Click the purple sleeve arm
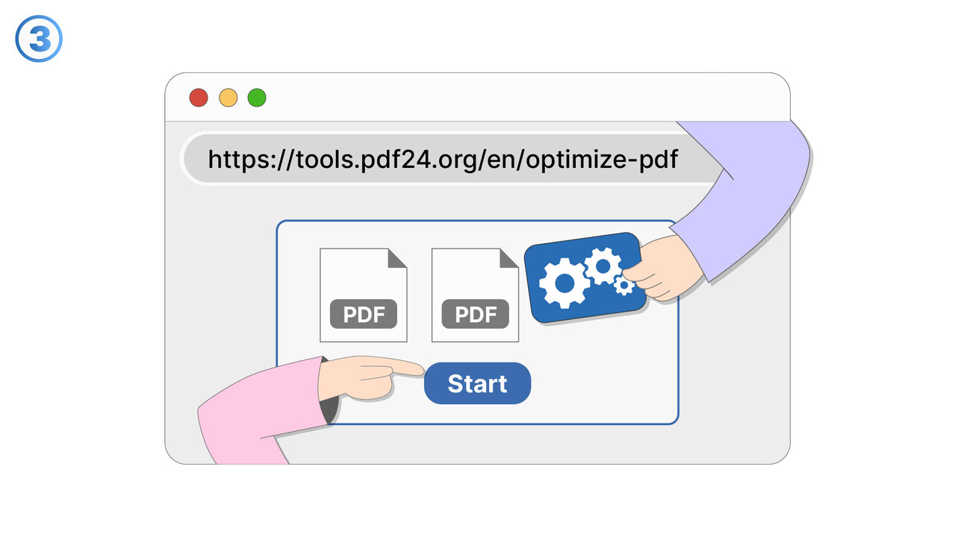The image size is (955, 537). [754, 194]
